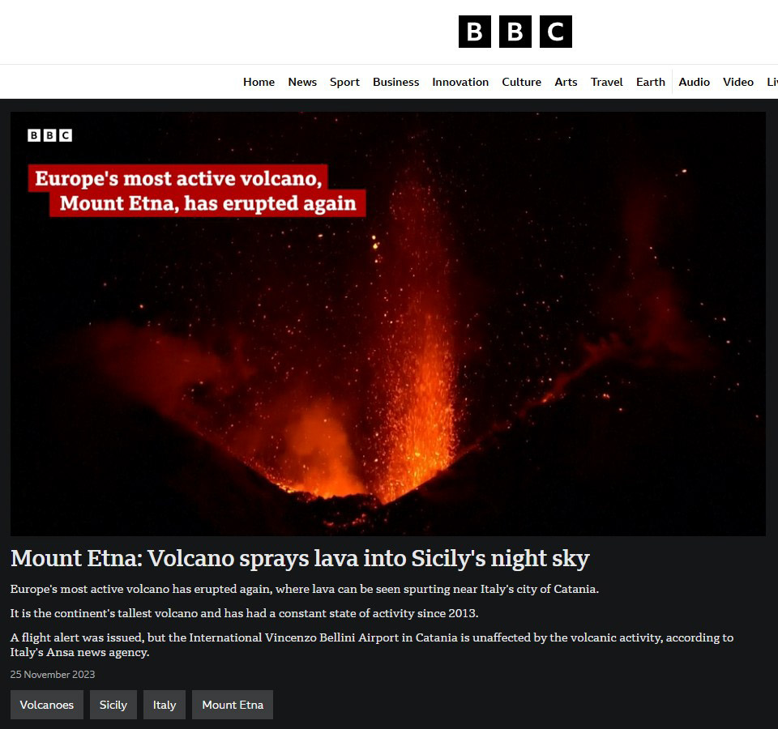The width and height of the screenshot is (778, 729).
Task: Open the Earth section
Action: (650, 82)
